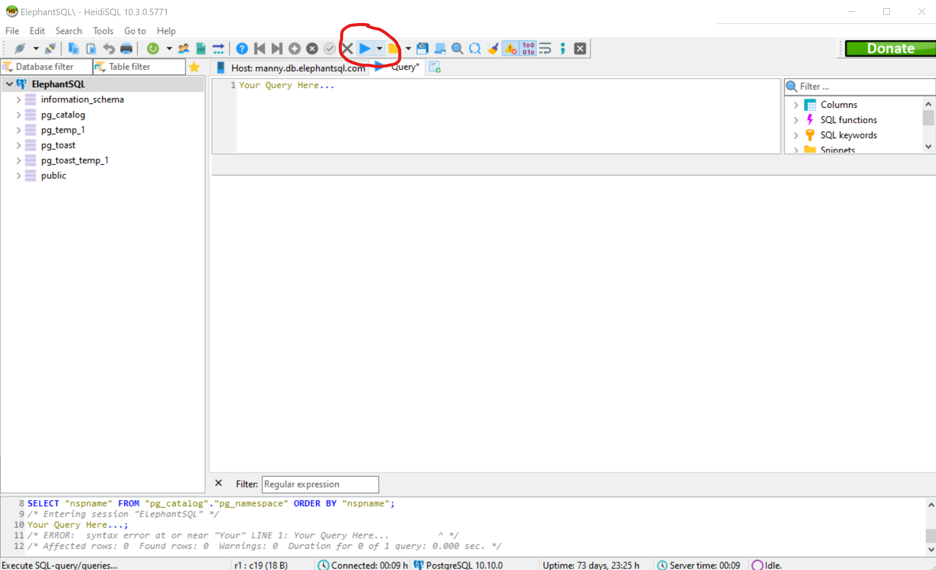Click the Search and replace icon
This screenshot has width=936, height=570.
(x=475, y=48)
